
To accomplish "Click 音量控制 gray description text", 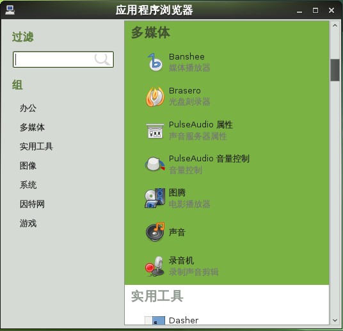I will [186, 170].
